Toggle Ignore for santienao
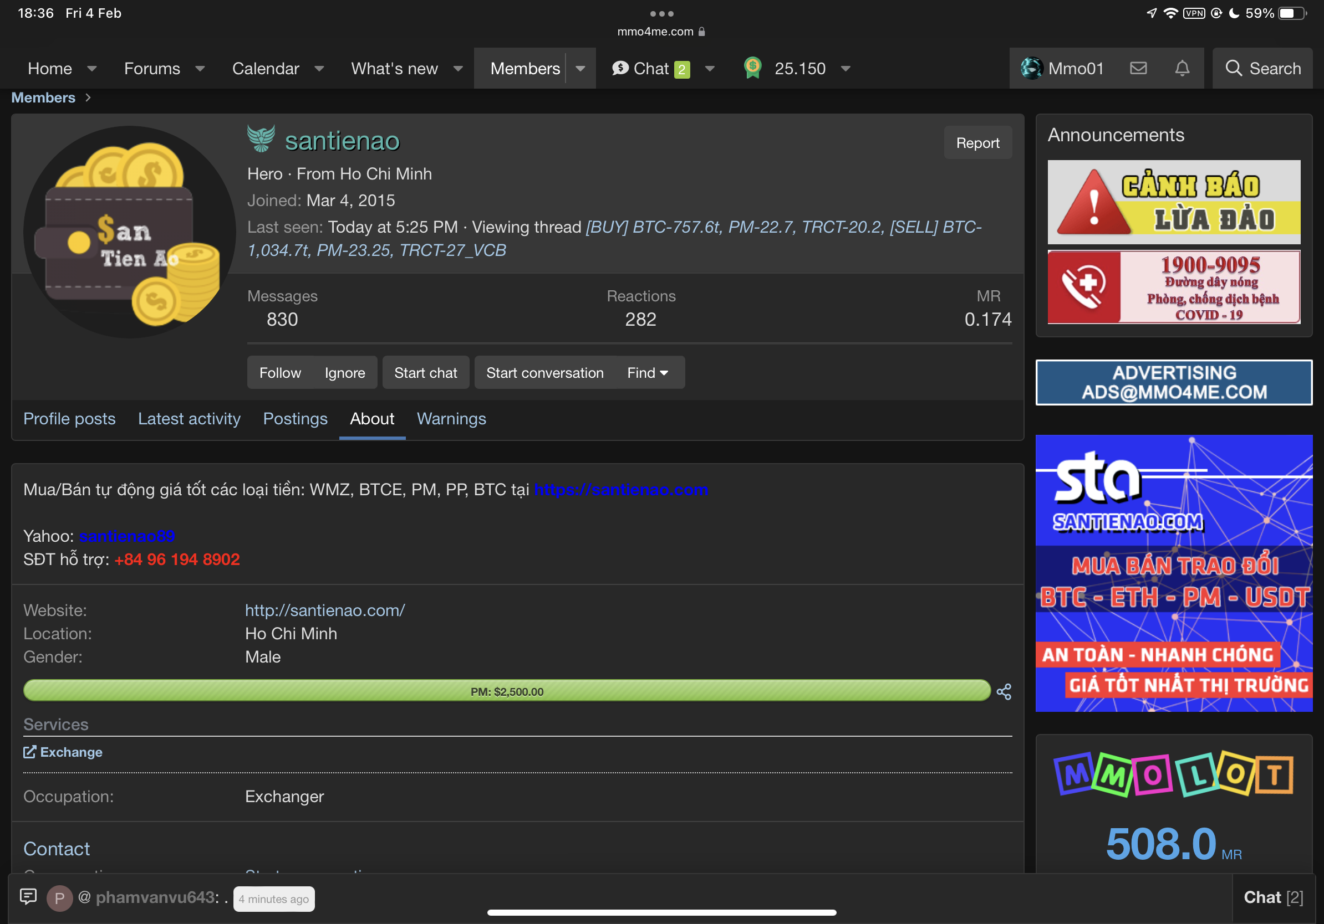This screenshot has height=924, width=1324. (x=344, y=373)
